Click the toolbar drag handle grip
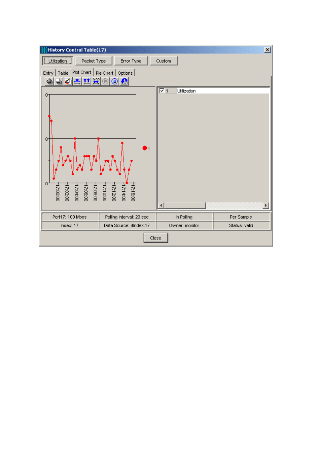 [x=43, y=81]
